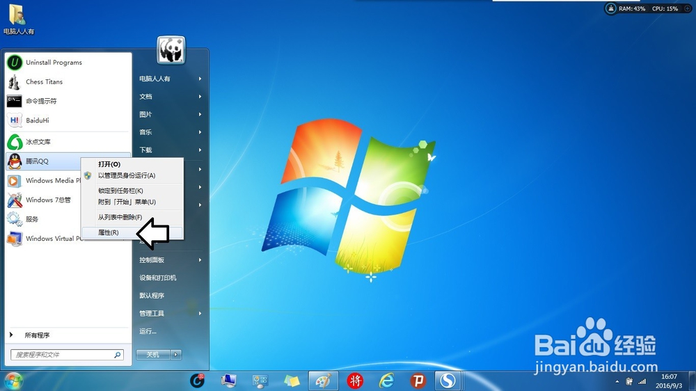Open the red P application taskbar icon
This screenshot has width=696, height=391.
pyautogui.click(x=418, y=381)
